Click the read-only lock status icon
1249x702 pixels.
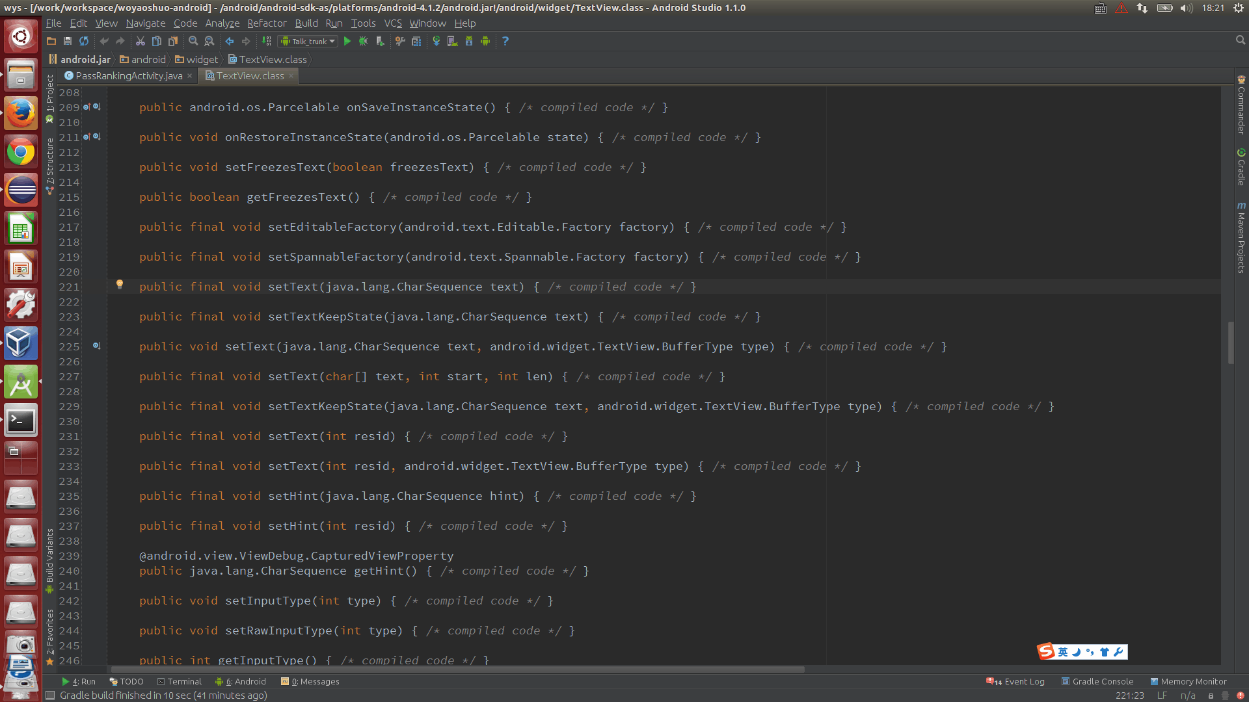[1211, 695]
